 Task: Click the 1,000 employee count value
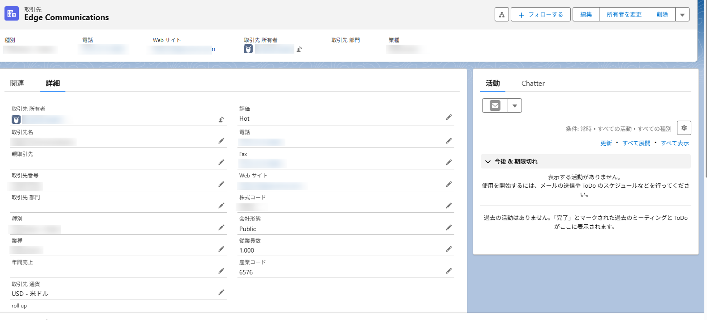[246, 250]
